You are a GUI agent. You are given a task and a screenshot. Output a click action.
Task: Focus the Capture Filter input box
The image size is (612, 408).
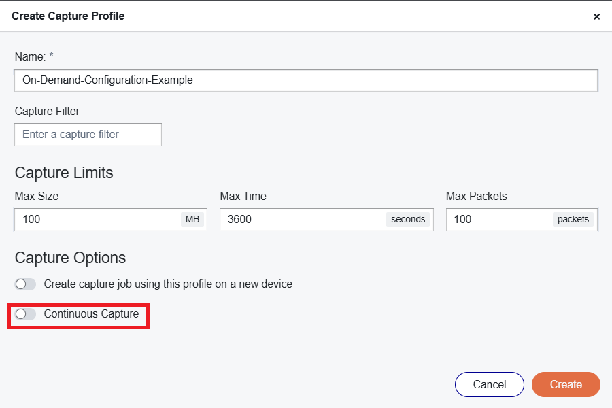pos(88,135)
